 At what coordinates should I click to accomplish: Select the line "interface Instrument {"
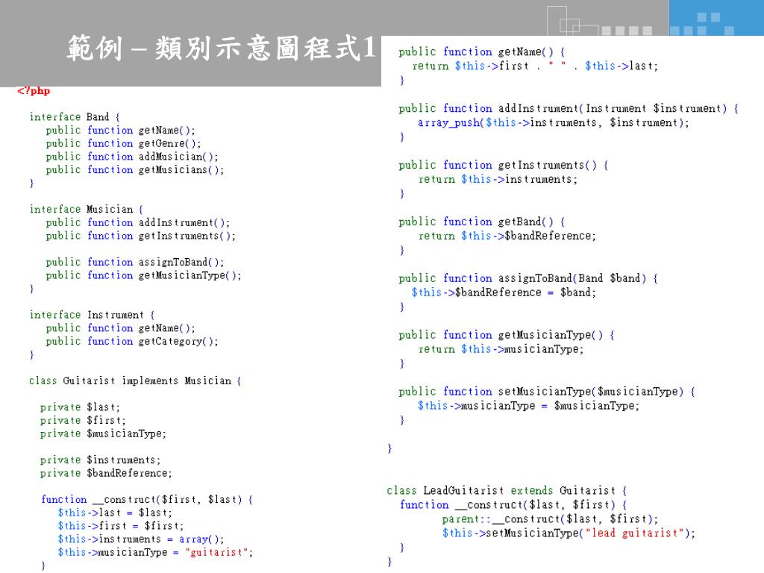[92, 315]
